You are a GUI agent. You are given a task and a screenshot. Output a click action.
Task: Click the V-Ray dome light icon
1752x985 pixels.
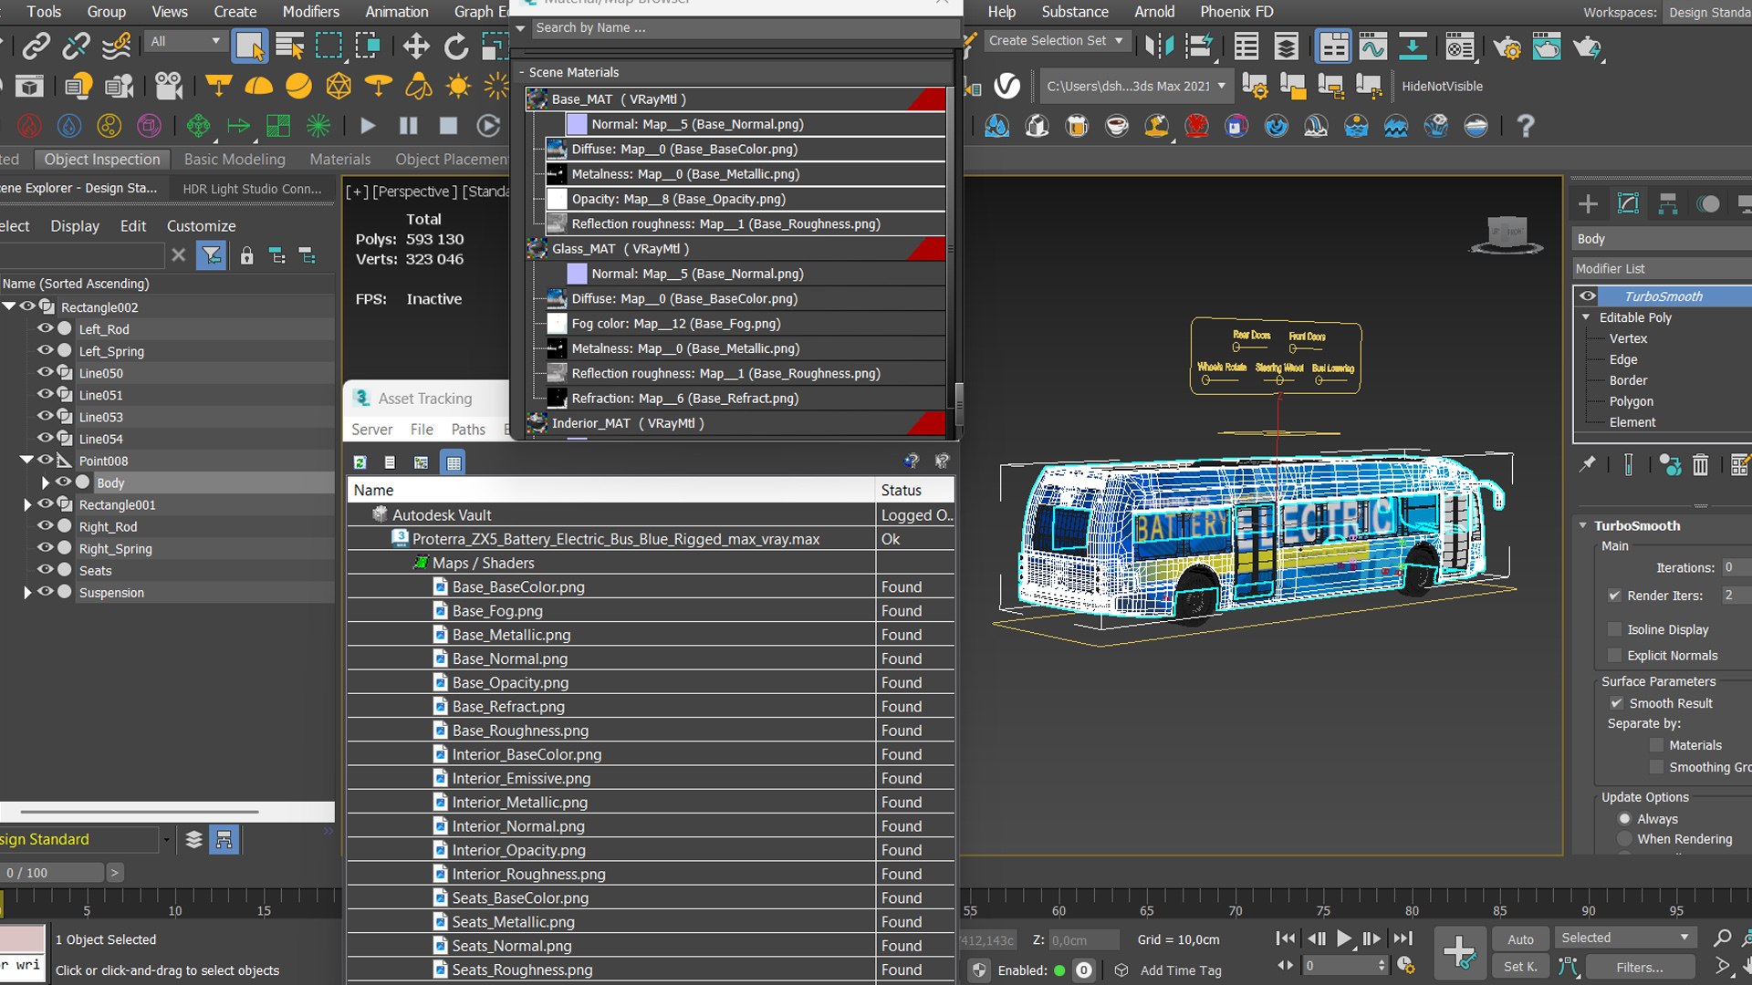tap(258, 86)
